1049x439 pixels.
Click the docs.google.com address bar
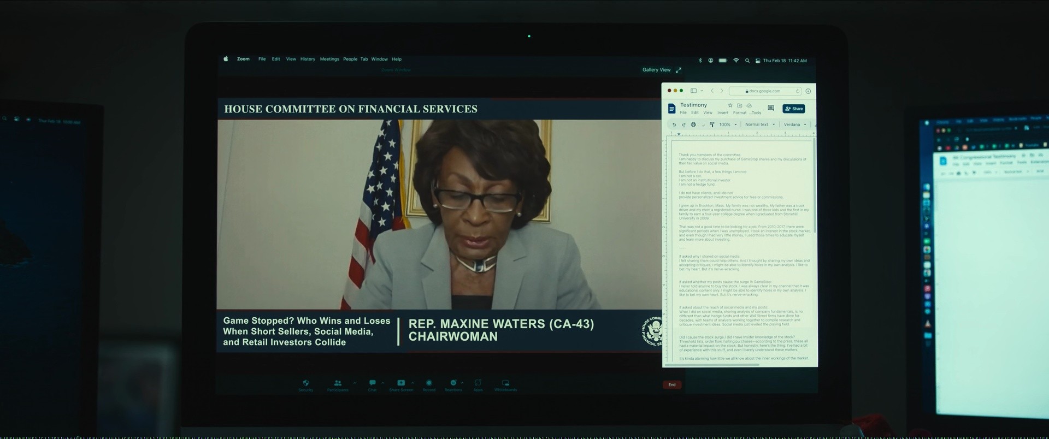point(764,91)
